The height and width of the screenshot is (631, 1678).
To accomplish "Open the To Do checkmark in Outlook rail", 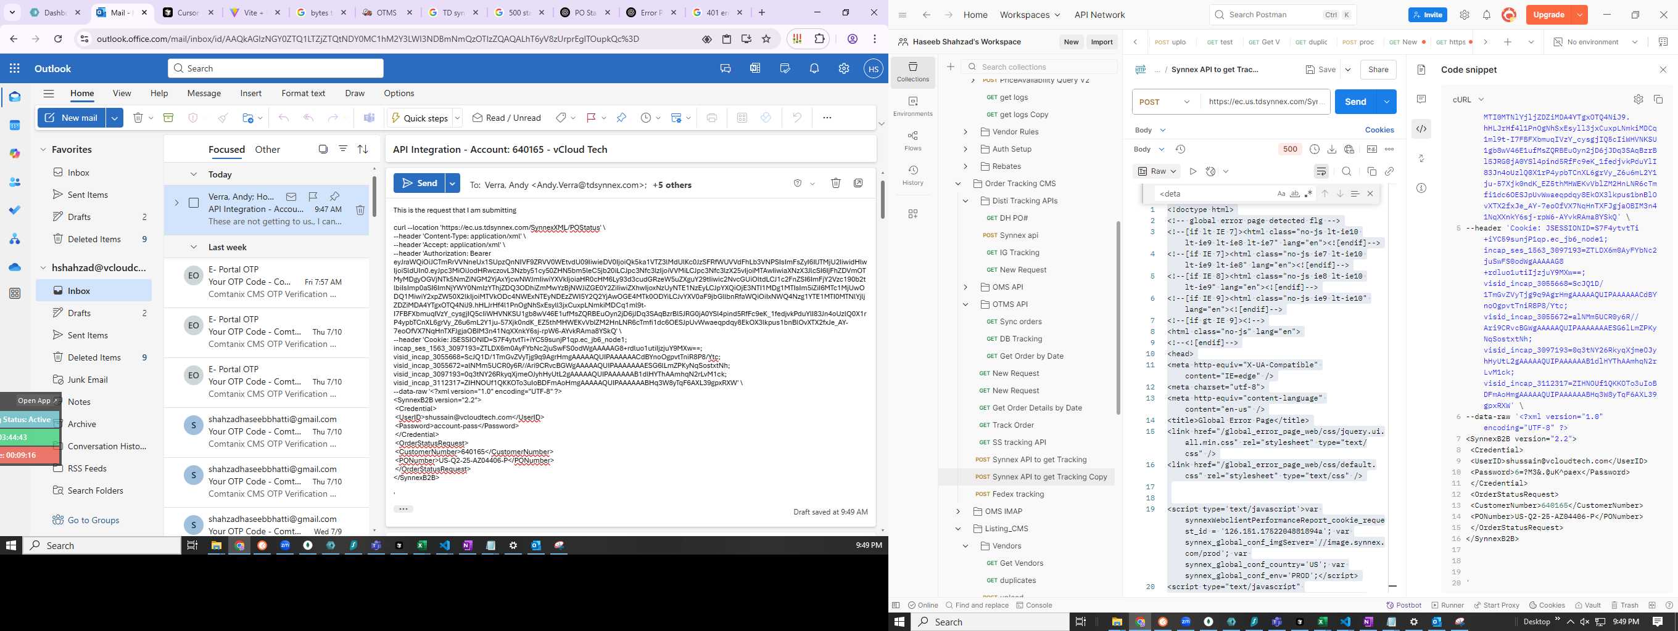I will tap(15, 210).
